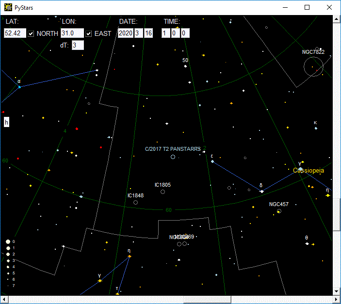The height and width of the screenshot is (304, 341).
Task: Click the seconds field in TIME
Action: coord(185,33)
